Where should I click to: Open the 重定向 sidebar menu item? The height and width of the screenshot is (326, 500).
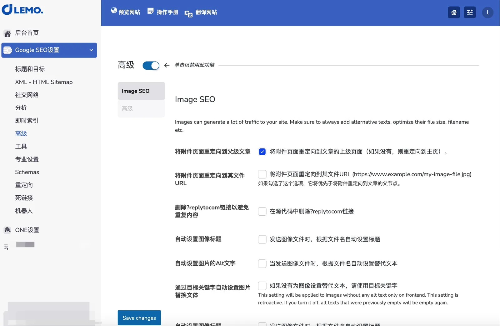24,185
